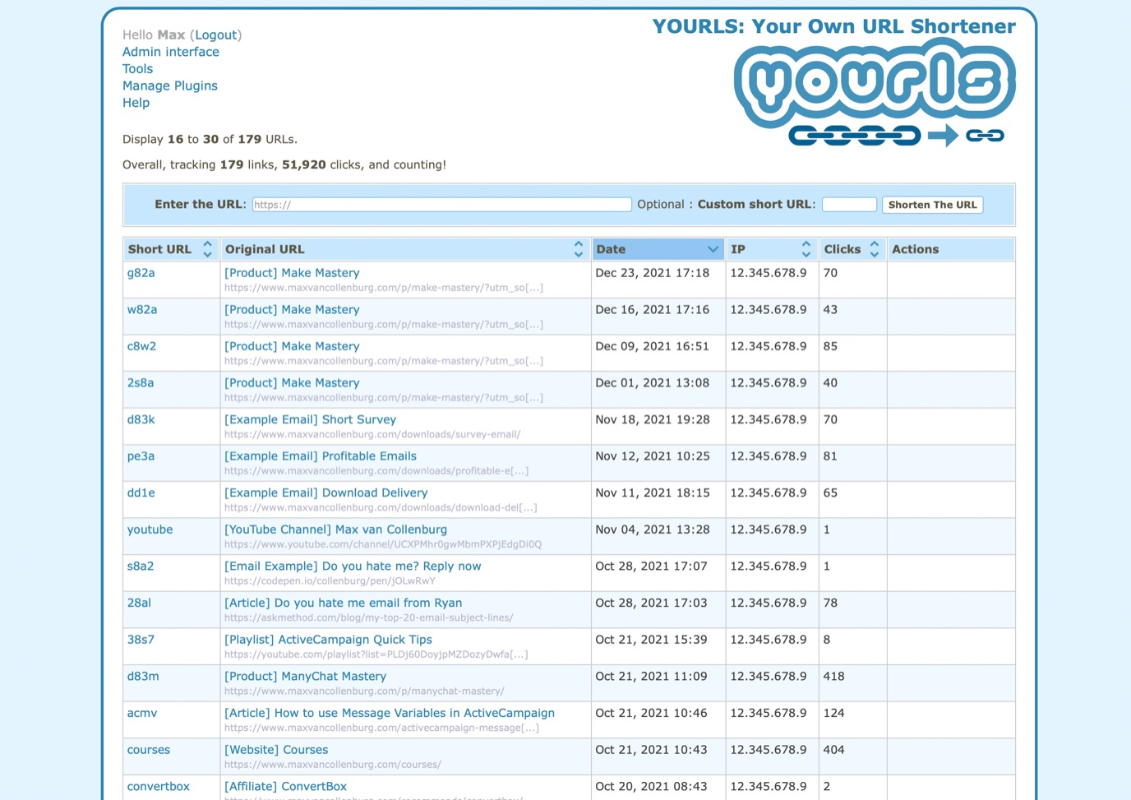Toggle Date column sort chevron
This screenshot has width=1131, height=800.
click(713, 249)
